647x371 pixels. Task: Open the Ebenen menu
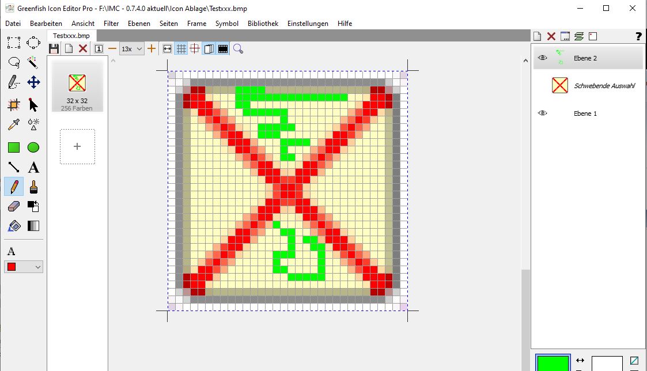(139, 24)
